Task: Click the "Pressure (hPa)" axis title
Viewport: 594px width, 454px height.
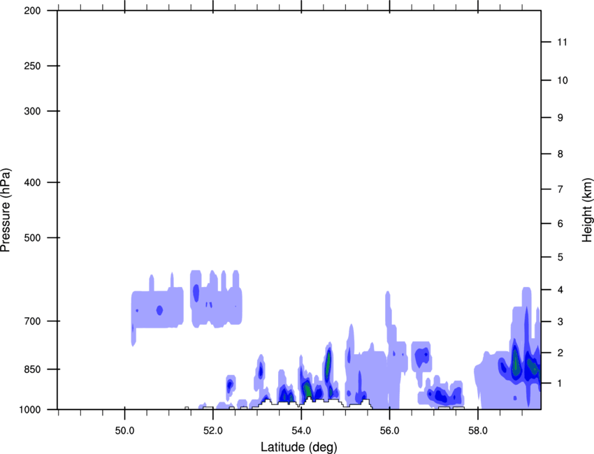Action: click(x=6, y=210)
